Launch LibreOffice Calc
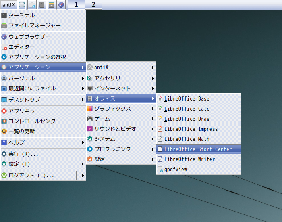Screen dimensions: 282x222 (199, 109)
